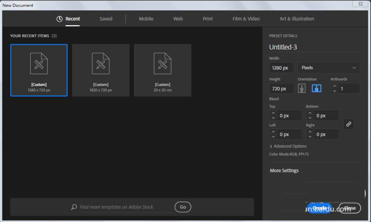Open the Film & Video tab

click(x=246, y=19)
